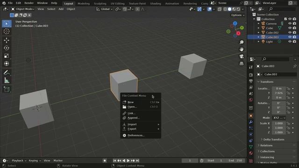Choose the Annotate tool
The height and width of the screenshot is (168, 299).
tap(7, 73)
